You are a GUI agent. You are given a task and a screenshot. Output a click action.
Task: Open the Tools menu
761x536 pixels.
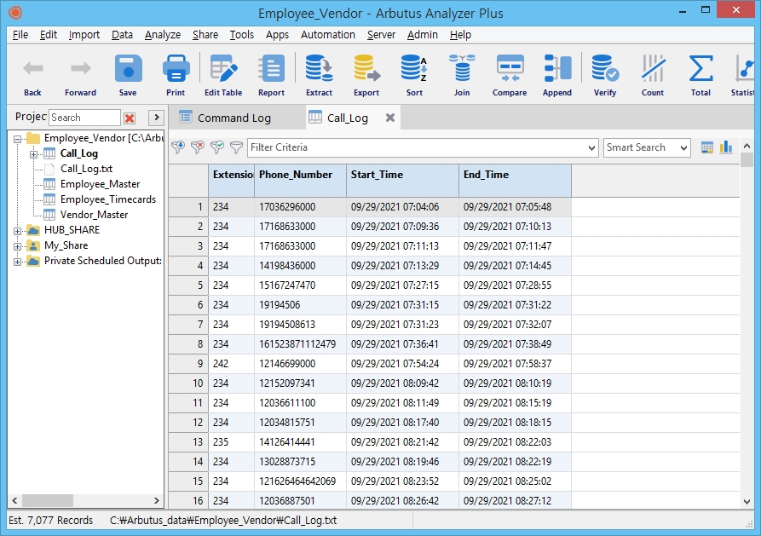[x=242, y=35]
